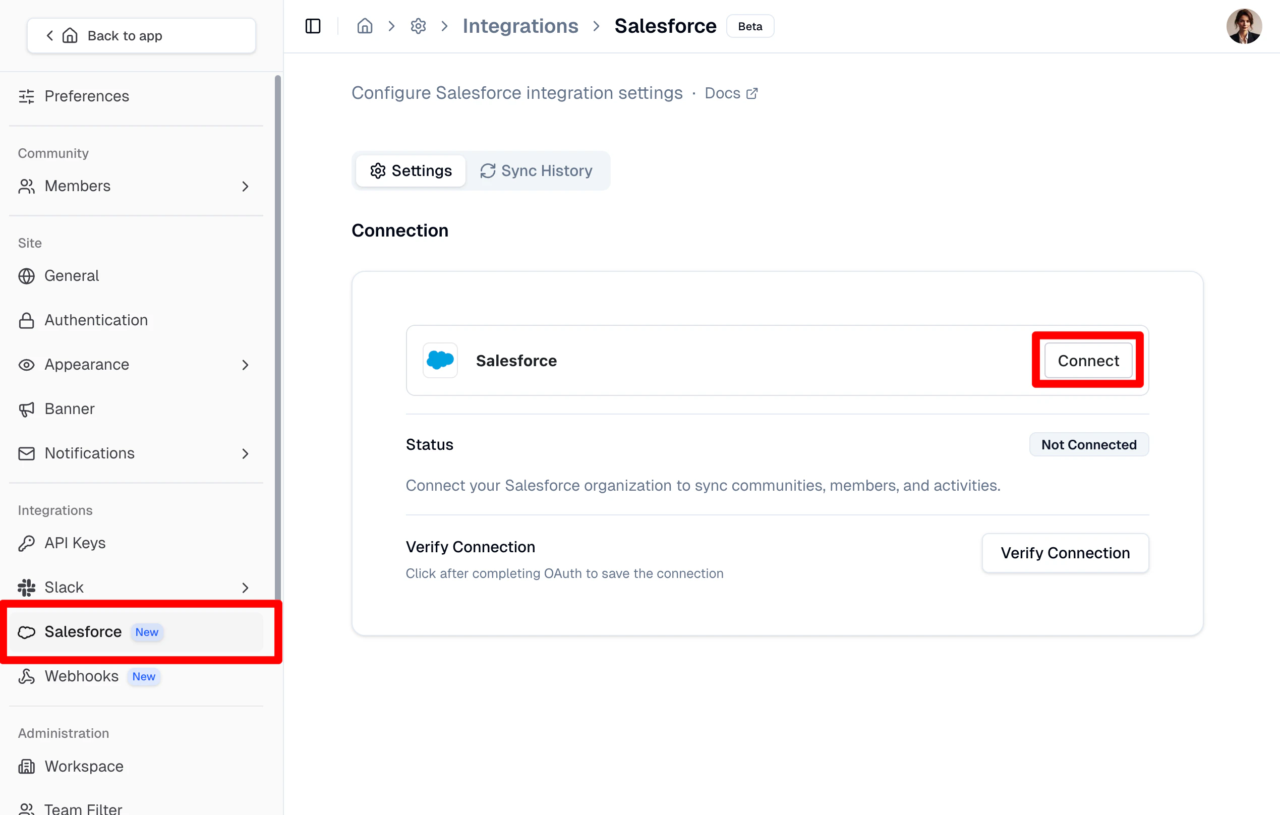This screenshot has width=1280, height=815.
Task: Click the Back to app home icon
Action: click(70, 36)
